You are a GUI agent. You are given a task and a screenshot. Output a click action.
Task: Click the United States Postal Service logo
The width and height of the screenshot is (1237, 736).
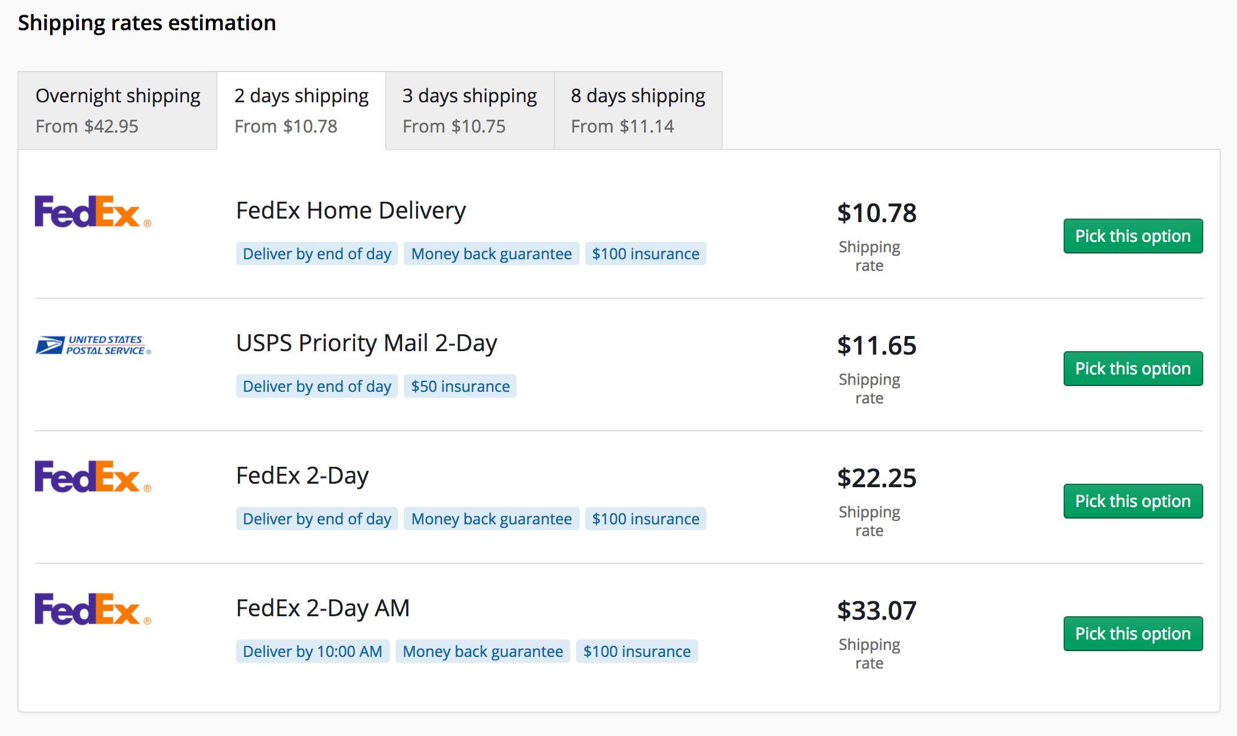pyautogui.click(x=93, y=345)
